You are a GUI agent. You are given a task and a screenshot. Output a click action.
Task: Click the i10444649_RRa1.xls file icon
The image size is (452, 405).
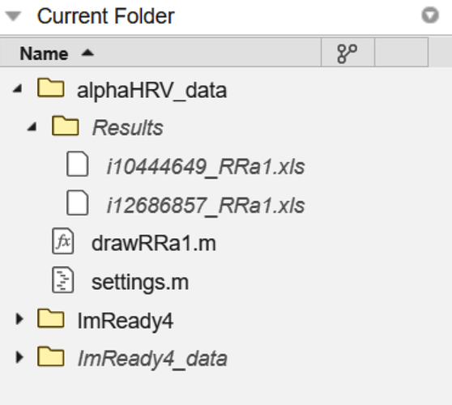78,164
